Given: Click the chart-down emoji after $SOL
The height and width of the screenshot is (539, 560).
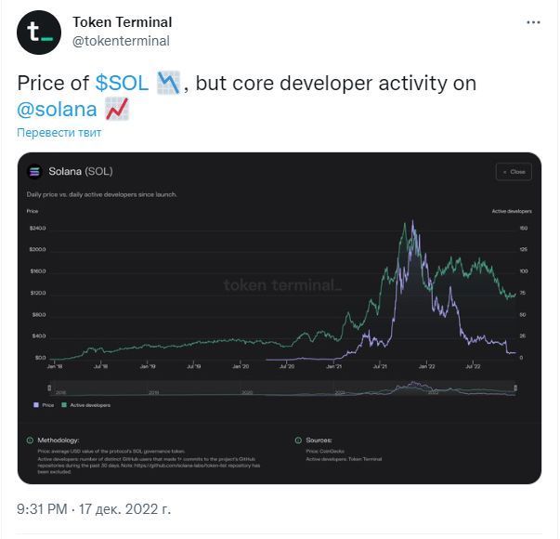Looking at the screenshot, I should pyautogui.click(x=168, y=83).
